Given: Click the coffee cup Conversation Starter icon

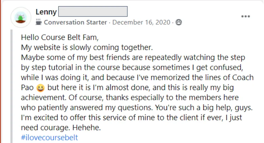Looking at the screenshot, I should point(38,22).
